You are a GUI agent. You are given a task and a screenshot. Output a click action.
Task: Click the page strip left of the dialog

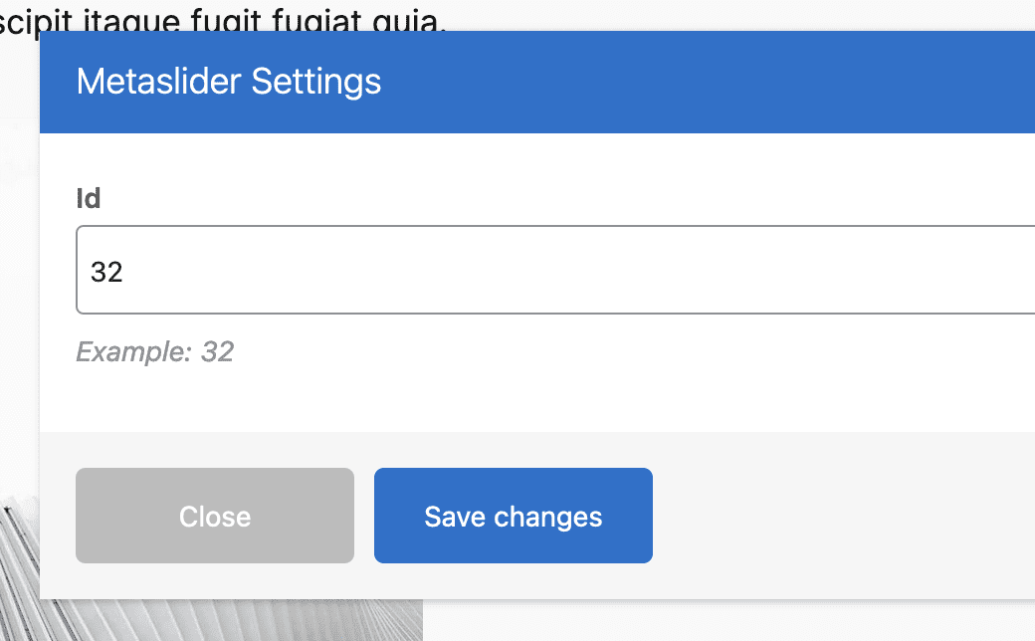coord(18,299)
